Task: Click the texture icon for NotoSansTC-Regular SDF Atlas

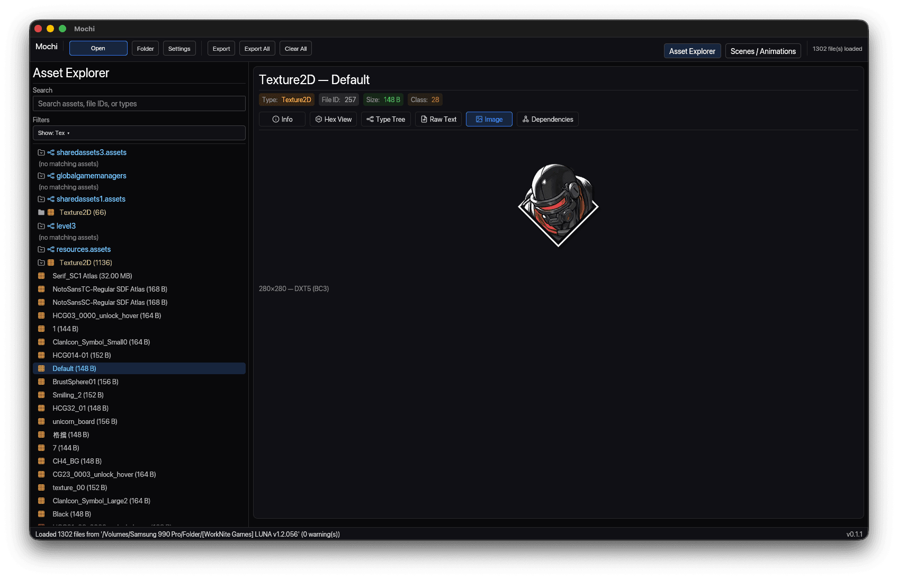Action: click(41, 289)
